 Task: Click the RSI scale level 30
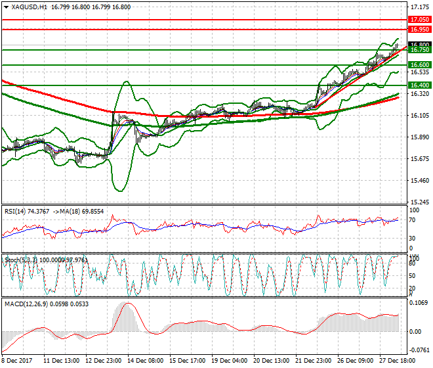[412, 239]
